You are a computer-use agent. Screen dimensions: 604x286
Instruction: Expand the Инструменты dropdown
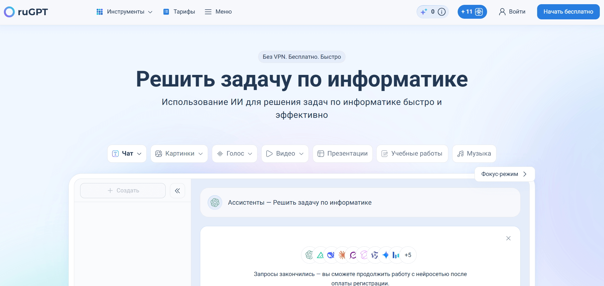pos(124,12)
